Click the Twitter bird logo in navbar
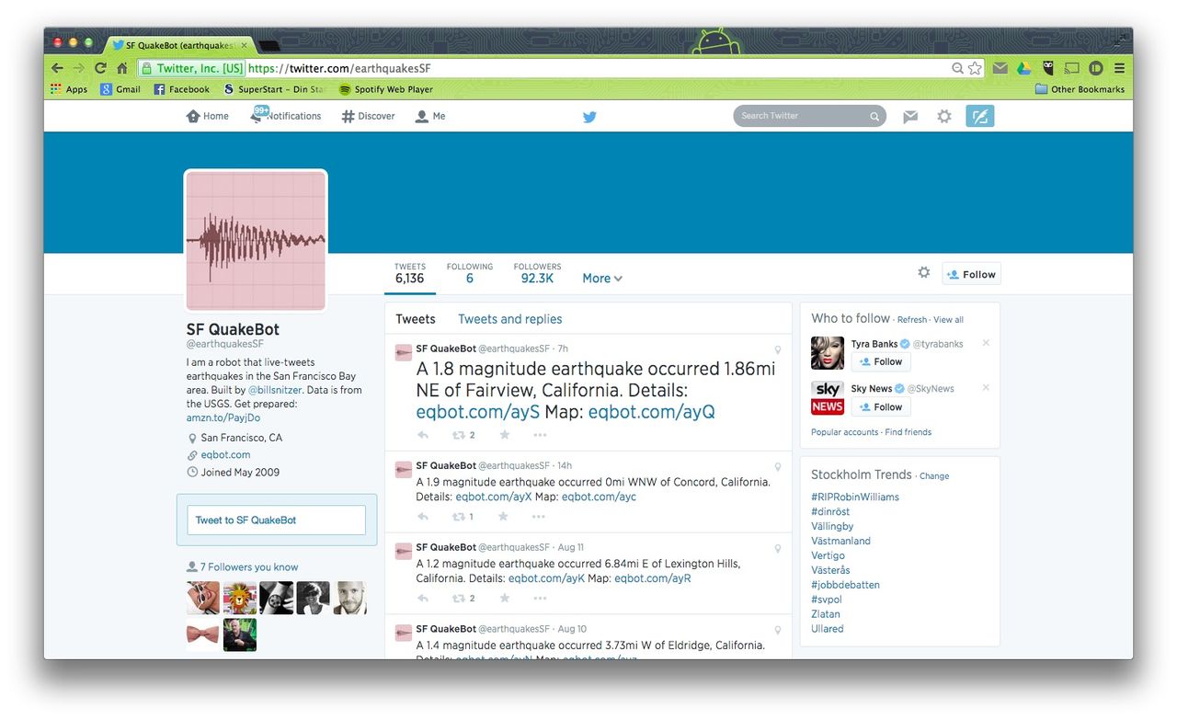Image resolution: width=1177 pixels, height=720 pixels. 589,117
